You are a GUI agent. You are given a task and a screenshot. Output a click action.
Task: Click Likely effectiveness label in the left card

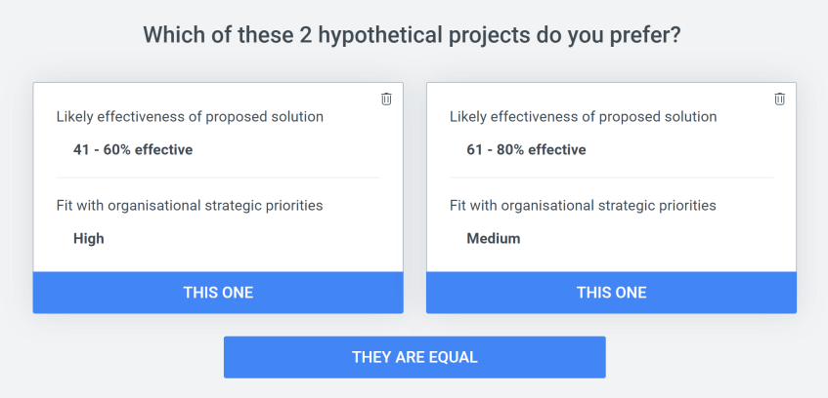[x=190, y=116]
